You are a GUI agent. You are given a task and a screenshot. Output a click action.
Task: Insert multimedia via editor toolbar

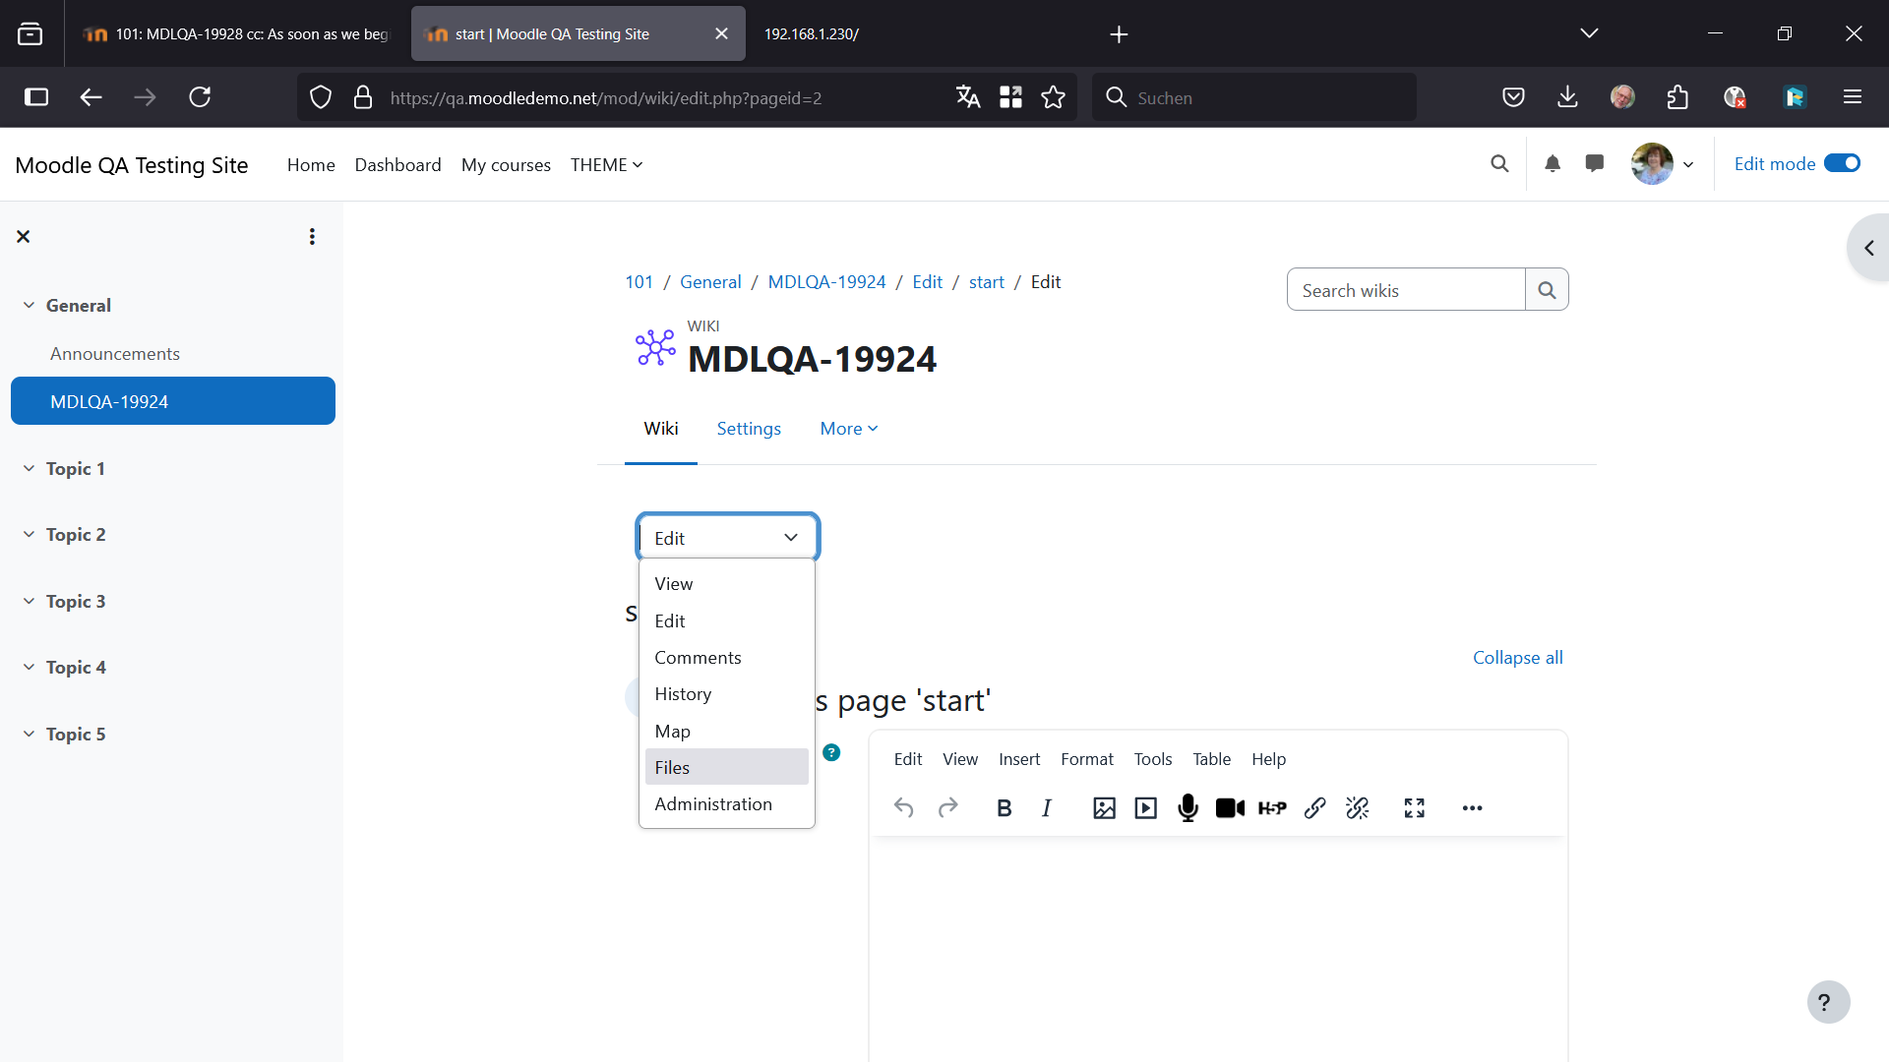pyautogui.click(x=1146, y=808)
